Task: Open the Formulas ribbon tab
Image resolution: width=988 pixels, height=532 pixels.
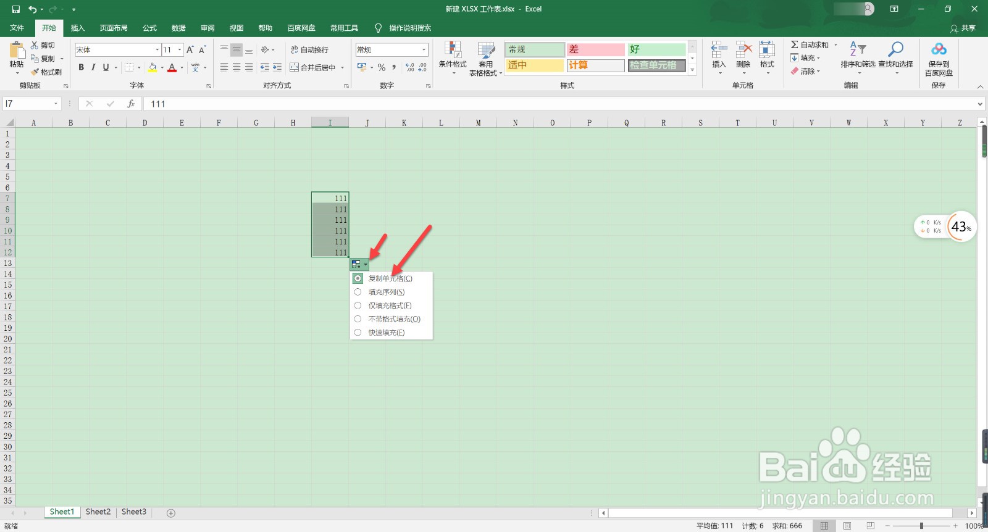Action: click(149, 28)
